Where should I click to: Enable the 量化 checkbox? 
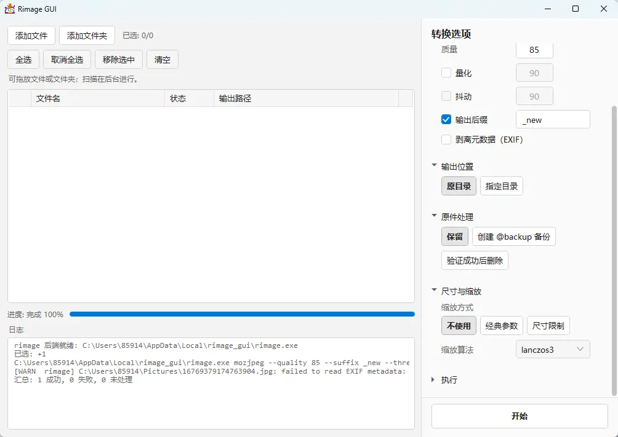(x=446, y=73)
